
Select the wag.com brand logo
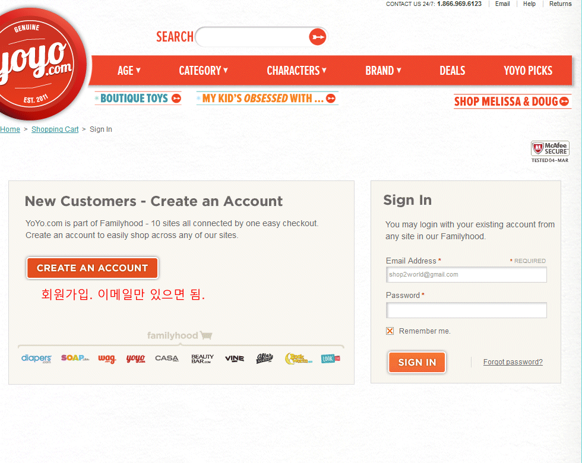point(107,359)
